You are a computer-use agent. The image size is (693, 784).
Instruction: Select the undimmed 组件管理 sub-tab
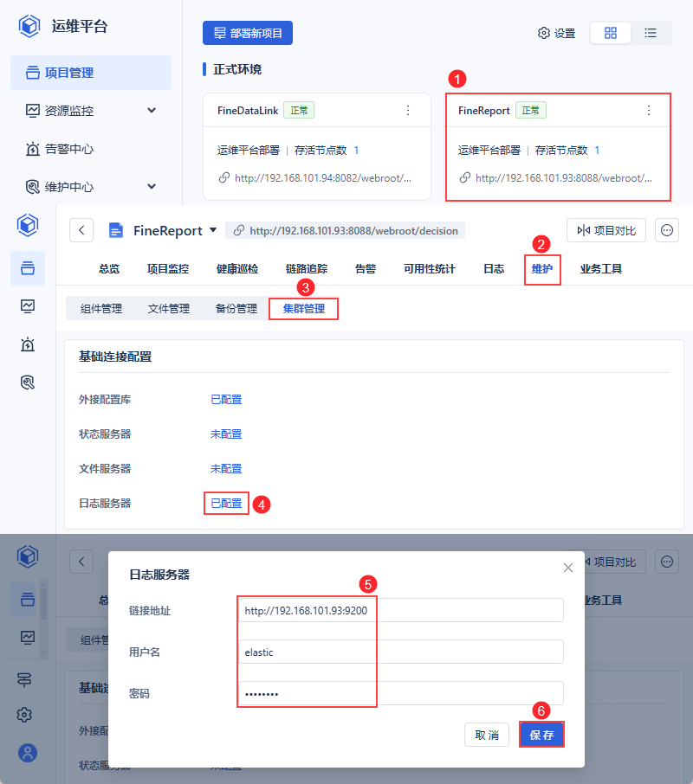click(x=101, y=309)
